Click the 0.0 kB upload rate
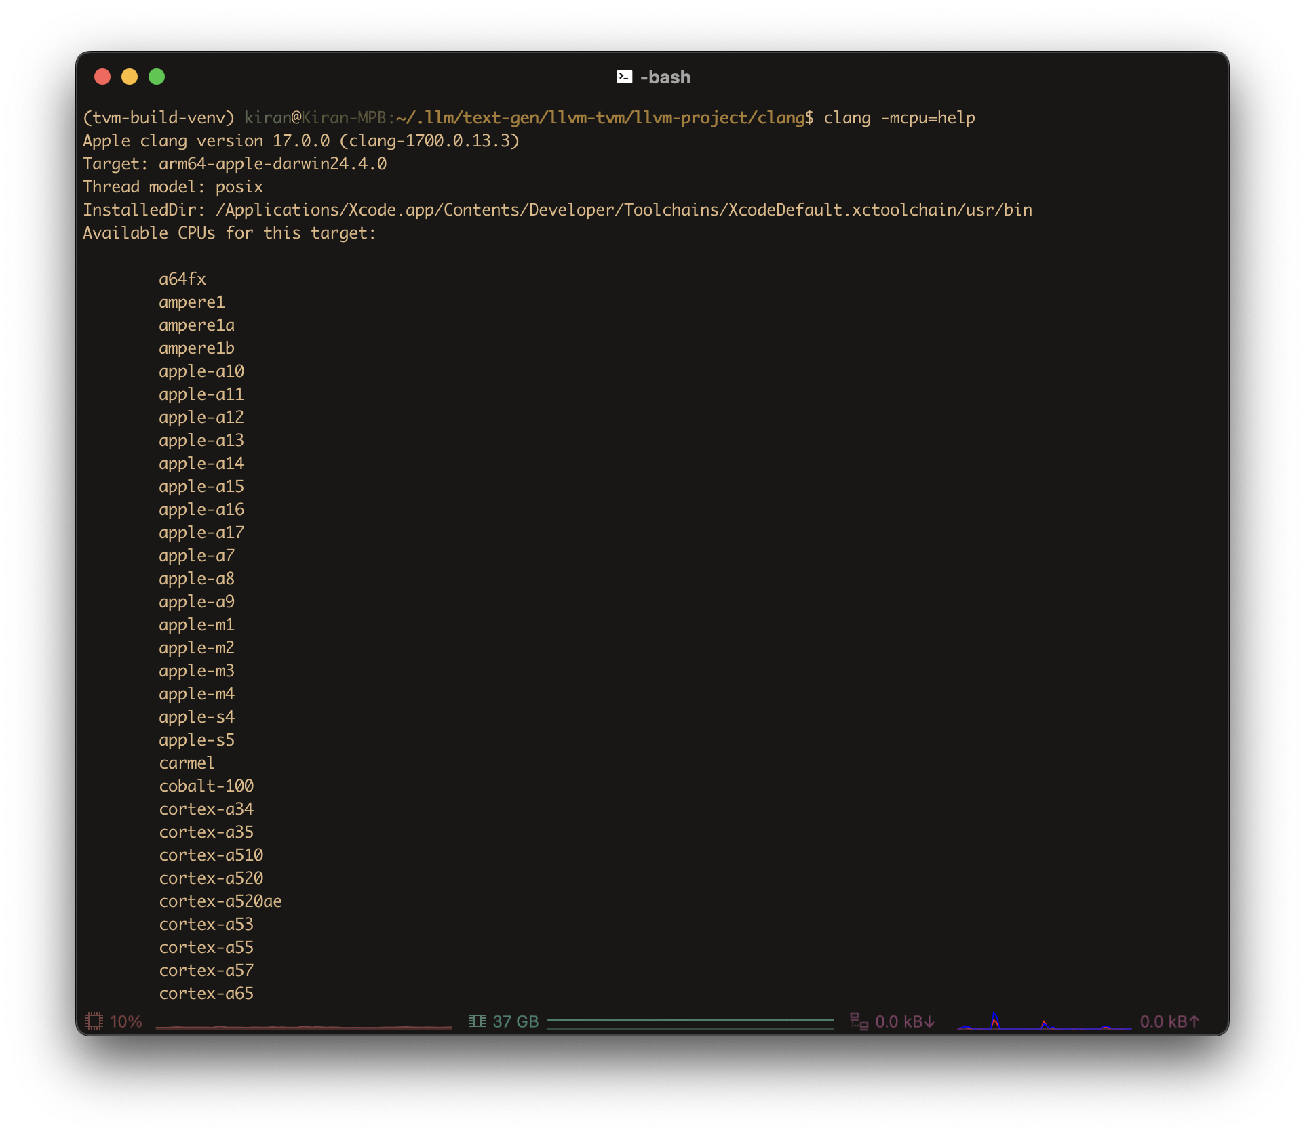Viewport: 1305px width, 1136px height. click(x=1170, y=1021)
